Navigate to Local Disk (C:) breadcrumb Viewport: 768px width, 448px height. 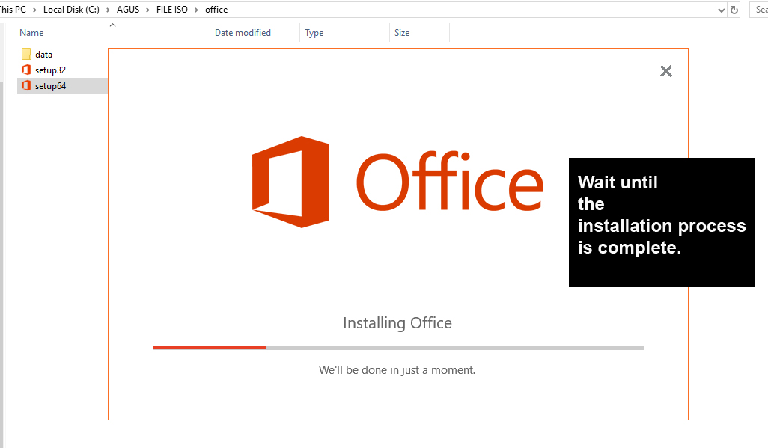(72, 10)
